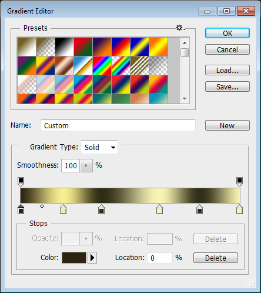Select the second dark color stop
This screenshot has height=293, width=261.
click(101, 209)
